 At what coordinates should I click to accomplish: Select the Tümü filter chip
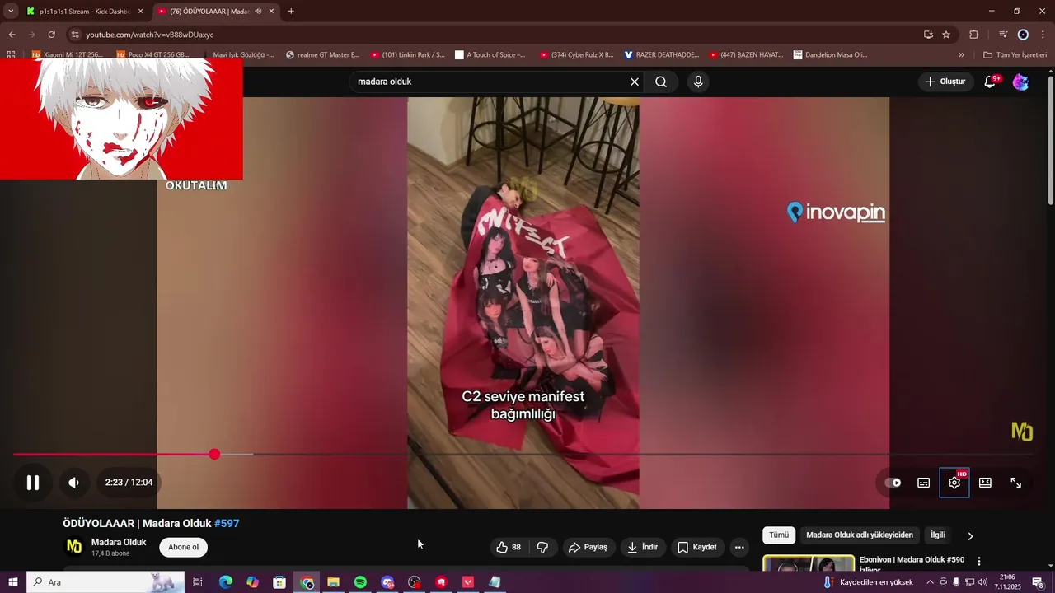(x=779, y=535)
